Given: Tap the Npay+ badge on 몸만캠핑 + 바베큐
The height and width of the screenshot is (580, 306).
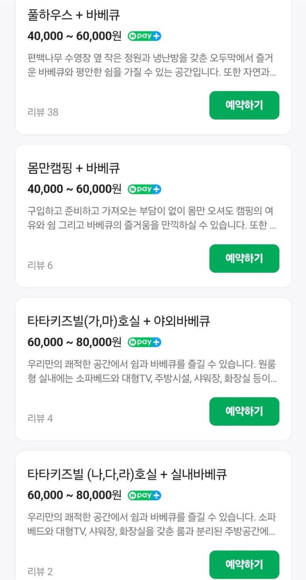Looking at the screenshot, I should tap(144, 189).
